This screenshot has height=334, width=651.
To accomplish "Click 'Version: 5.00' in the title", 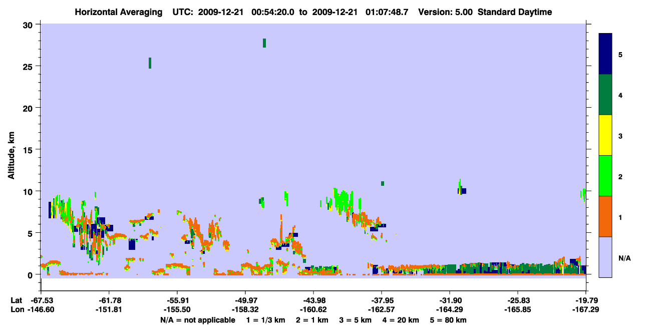I will pyautogui.click(x=445, y=12).
